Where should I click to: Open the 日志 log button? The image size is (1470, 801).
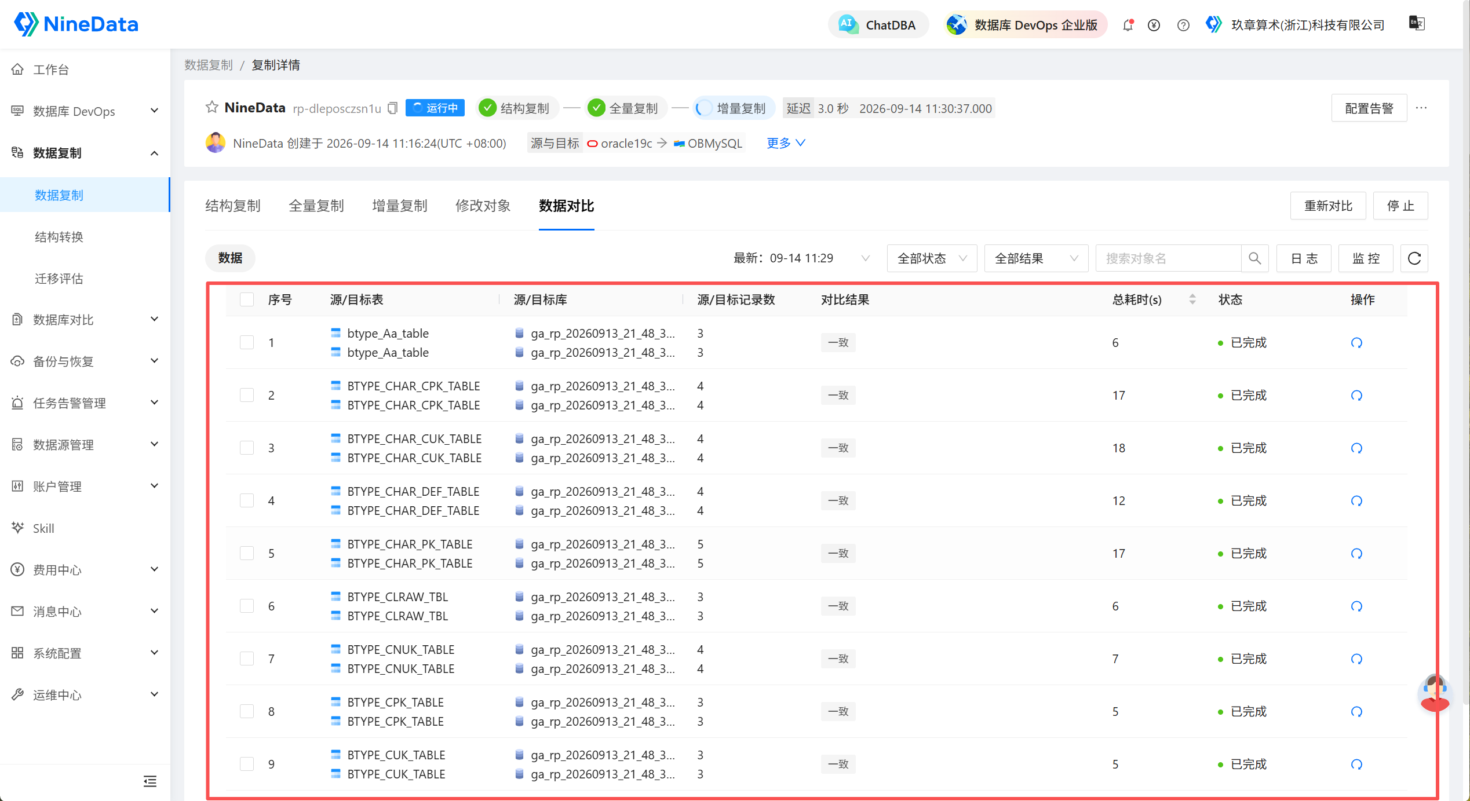[x=1304, y=258]
